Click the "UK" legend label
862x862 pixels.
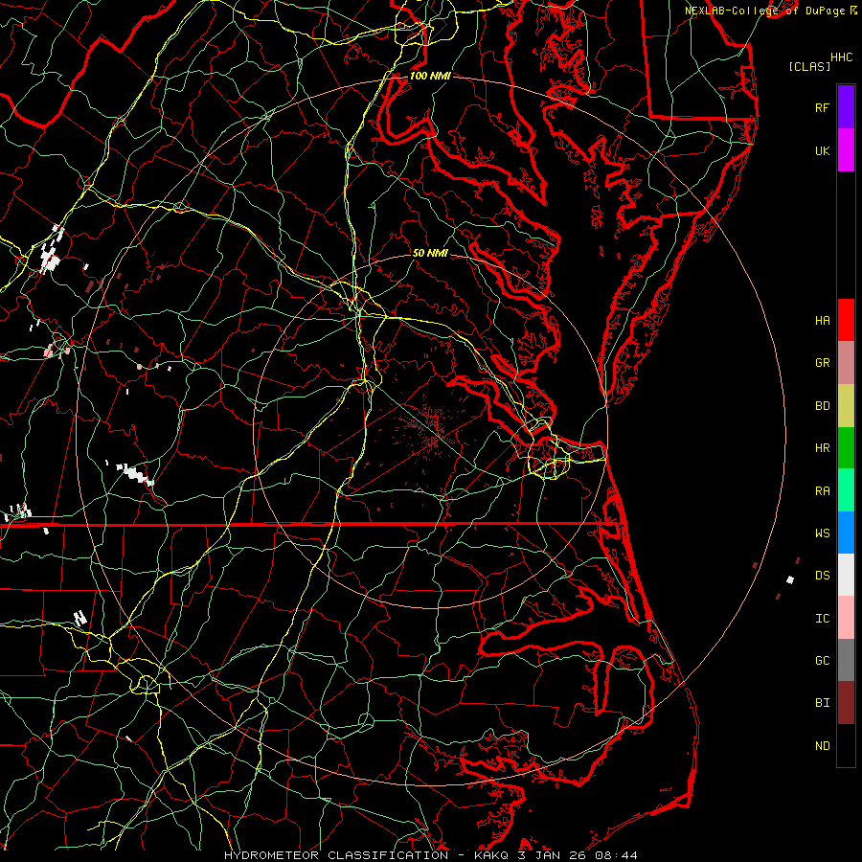(x=822, y=150)
